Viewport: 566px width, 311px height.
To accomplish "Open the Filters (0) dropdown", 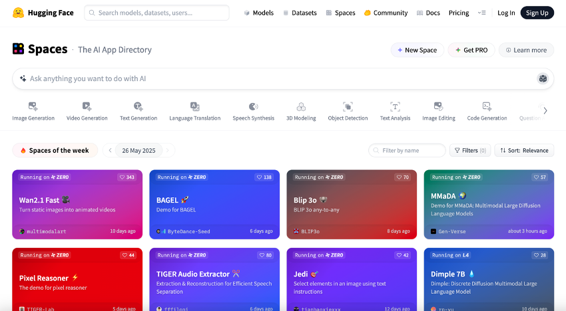I will (x=470, y=150).
